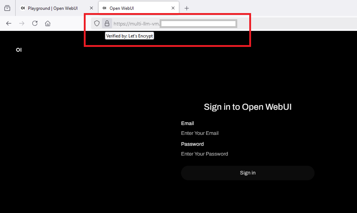Focus the Password input field
The width and height of the screenshot is (357, 213).
[x=248, y=154]
